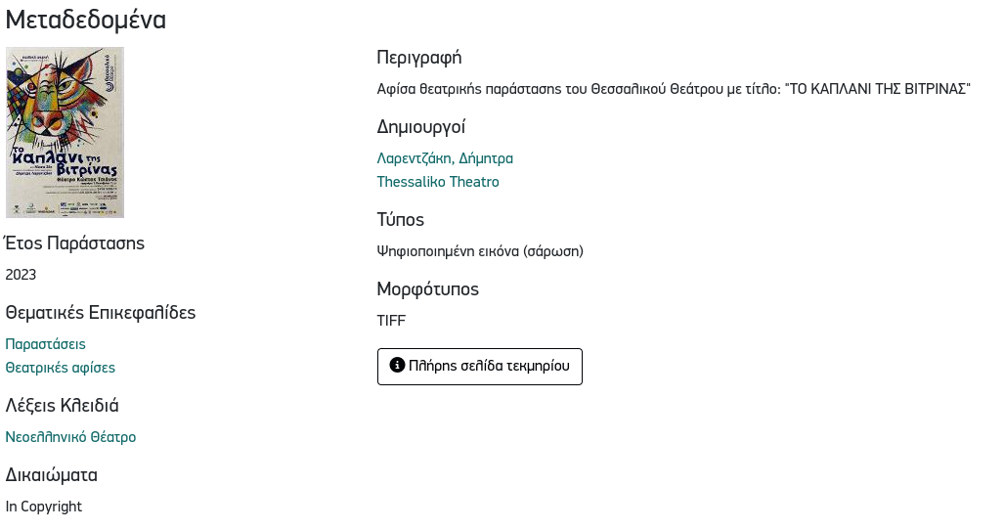Select the Θεατρικές αφίσες subject link
The width and height of the screenshot is (1005, 530).
click(x=61, y=368)
